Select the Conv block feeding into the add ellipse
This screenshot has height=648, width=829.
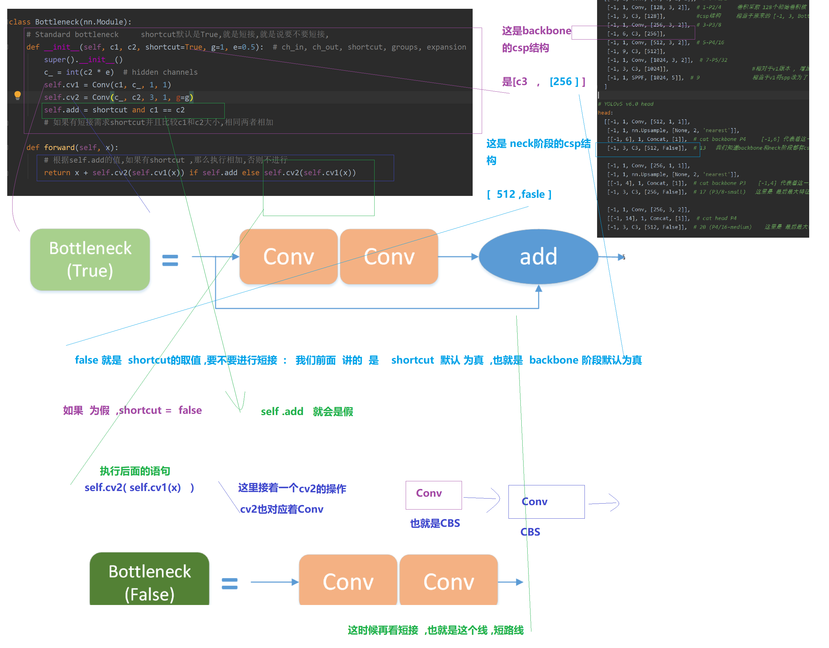pos(389,256)
